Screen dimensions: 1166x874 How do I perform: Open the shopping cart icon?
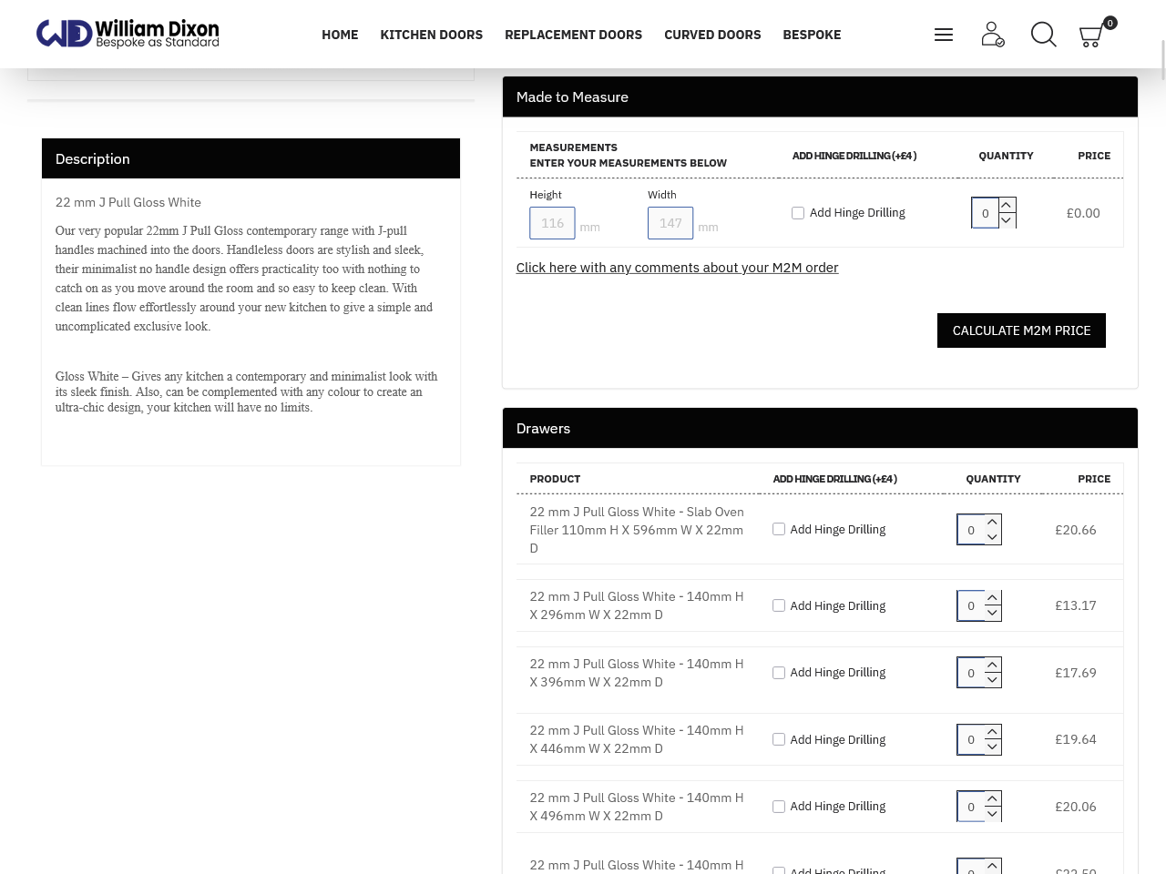click(1091, 36)
